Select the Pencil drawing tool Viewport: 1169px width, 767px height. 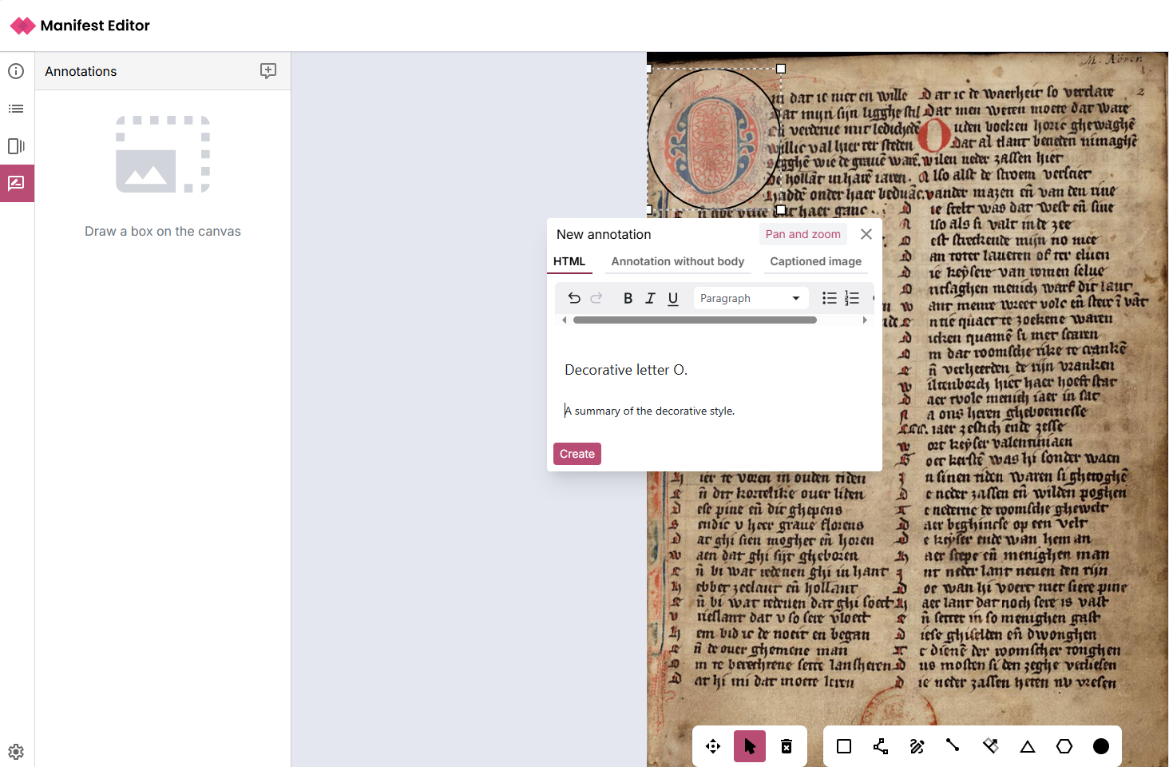[x=917, y=746]
